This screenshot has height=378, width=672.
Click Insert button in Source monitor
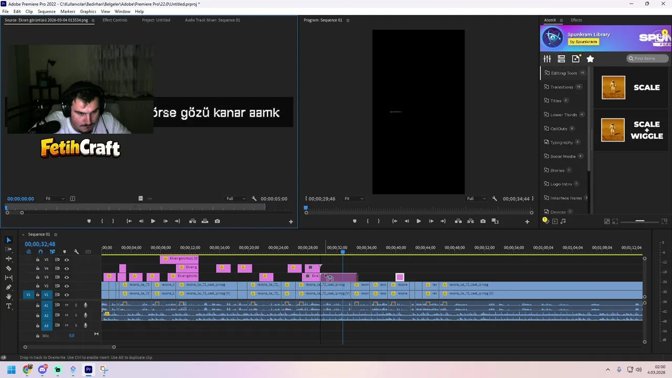[193, 221]
